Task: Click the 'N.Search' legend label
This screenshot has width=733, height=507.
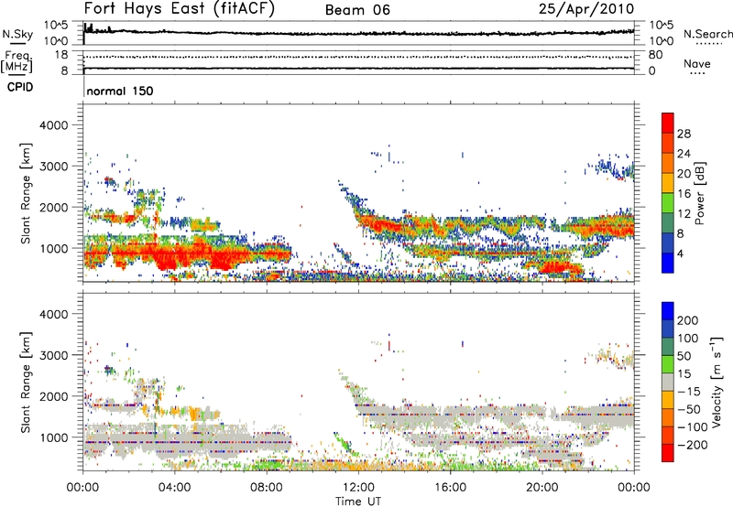Action: (707, 34)
